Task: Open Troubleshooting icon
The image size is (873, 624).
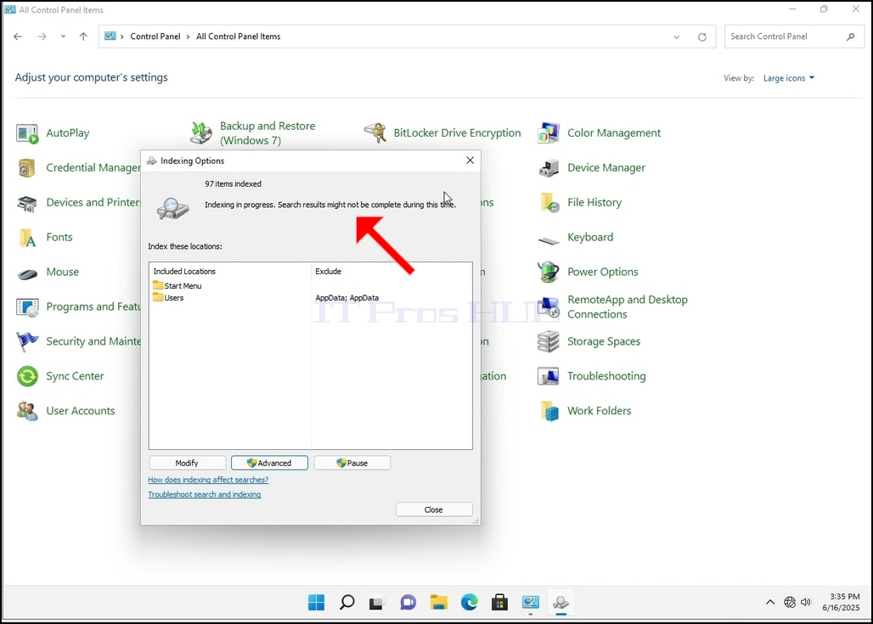Action: 549,376
